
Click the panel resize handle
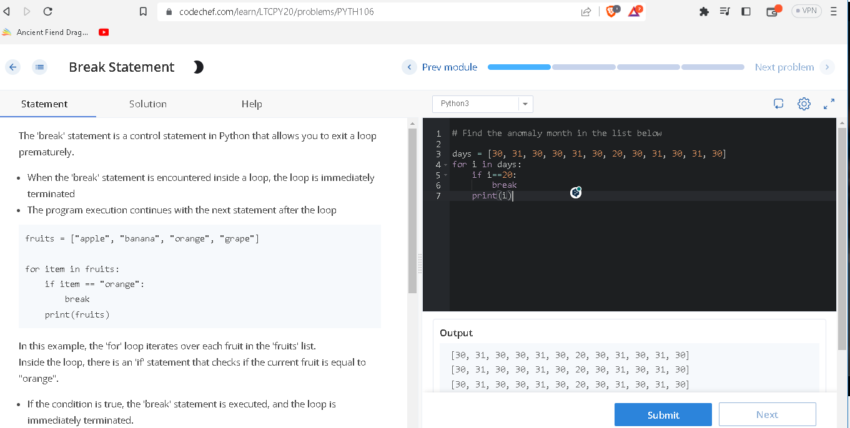(420, 263)
